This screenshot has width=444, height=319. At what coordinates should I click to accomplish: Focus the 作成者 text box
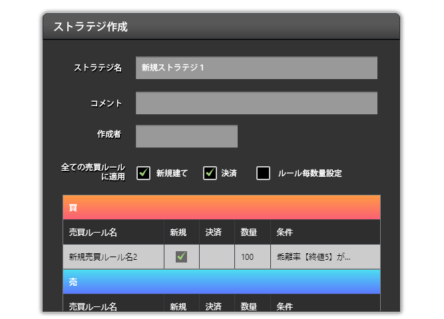[186, 136]
